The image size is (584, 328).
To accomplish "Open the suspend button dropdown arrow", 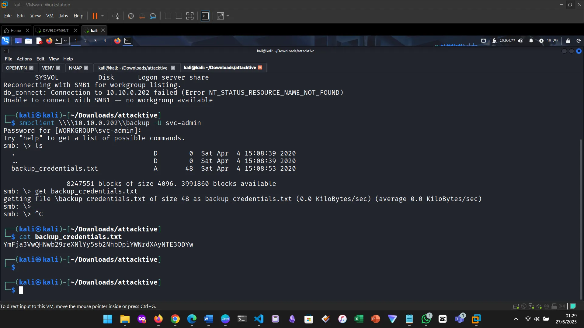I will (x=103, y=16).
